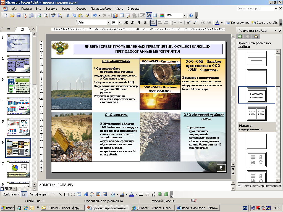Open shadow style settings on drawing toolbar

(160, 194)
